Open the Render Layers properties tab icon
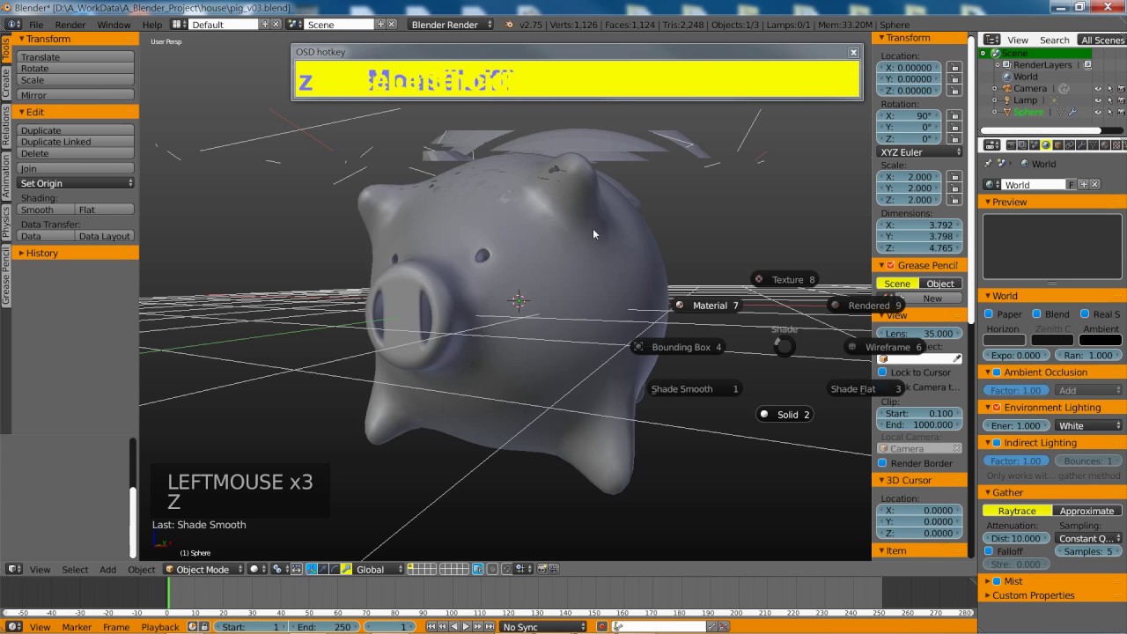This screenshot has width=1127, height=634. 1023,145
